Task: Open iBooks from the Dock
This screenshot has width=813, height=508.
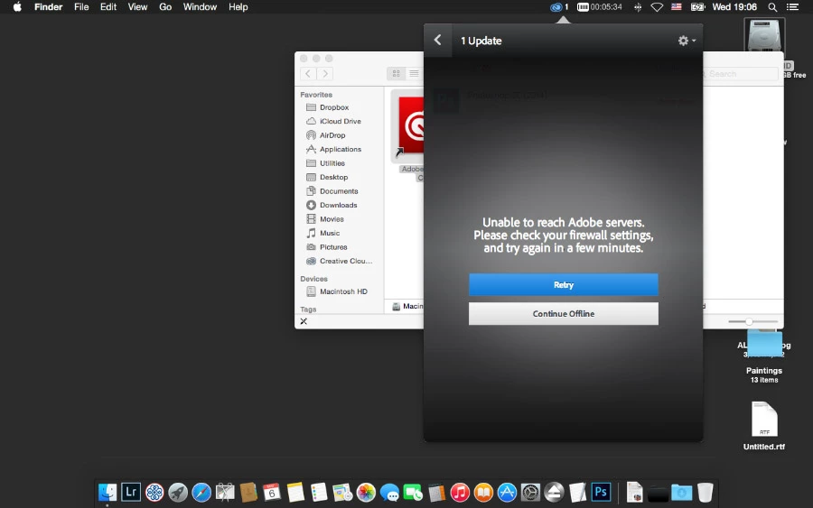Action: click(x=483, y=492)
